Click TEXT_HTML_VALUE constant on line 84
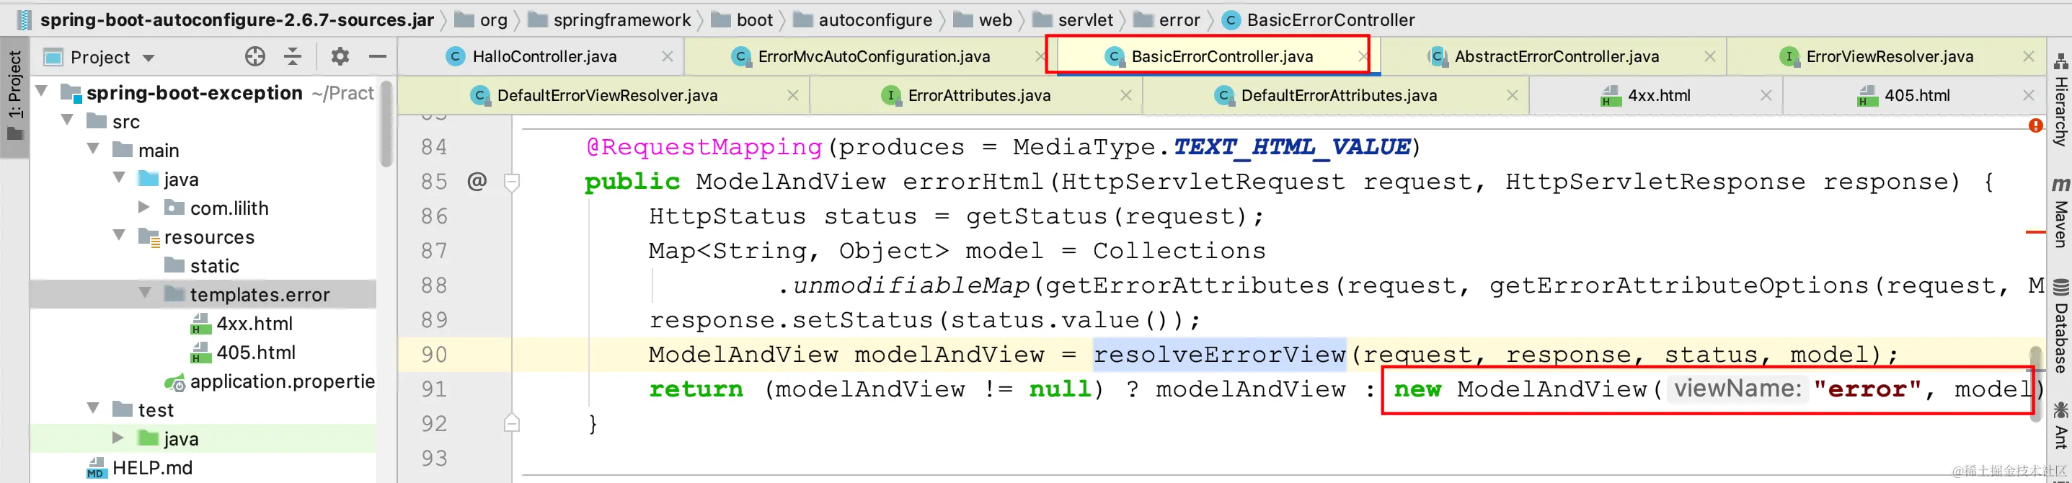 (1292, 147)
